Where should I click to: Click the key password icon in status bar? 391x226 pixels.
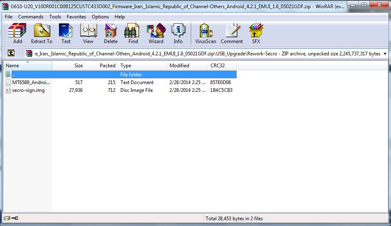15,218
